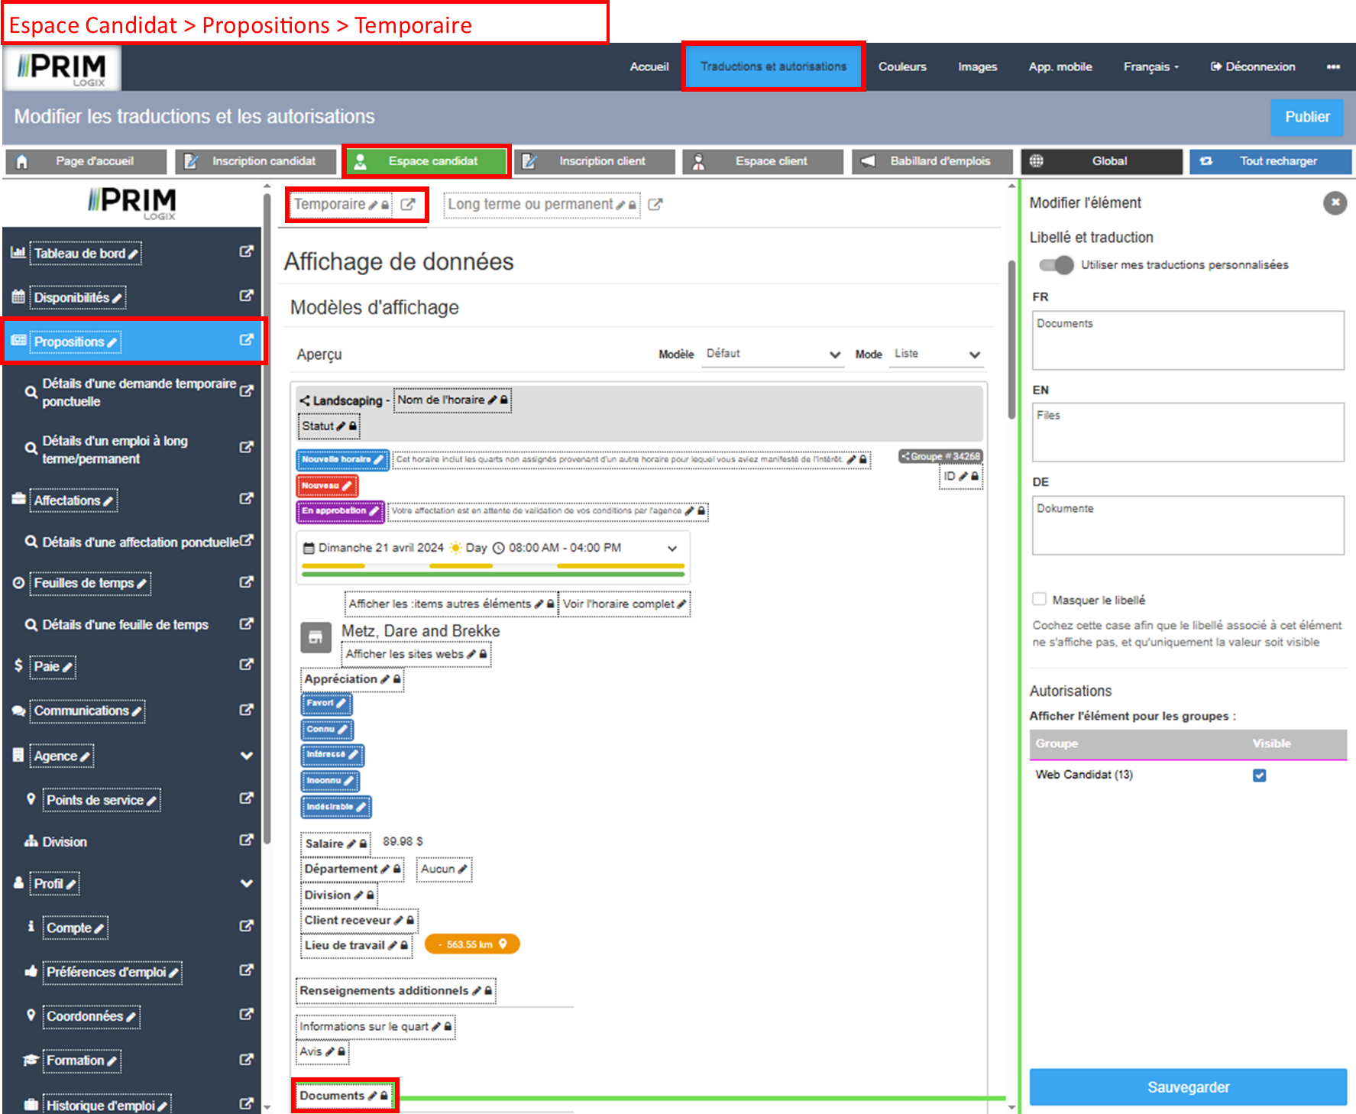Switch to the Espace client tab
This screenshot has width=1356, height=1114.
click(762, 161)
